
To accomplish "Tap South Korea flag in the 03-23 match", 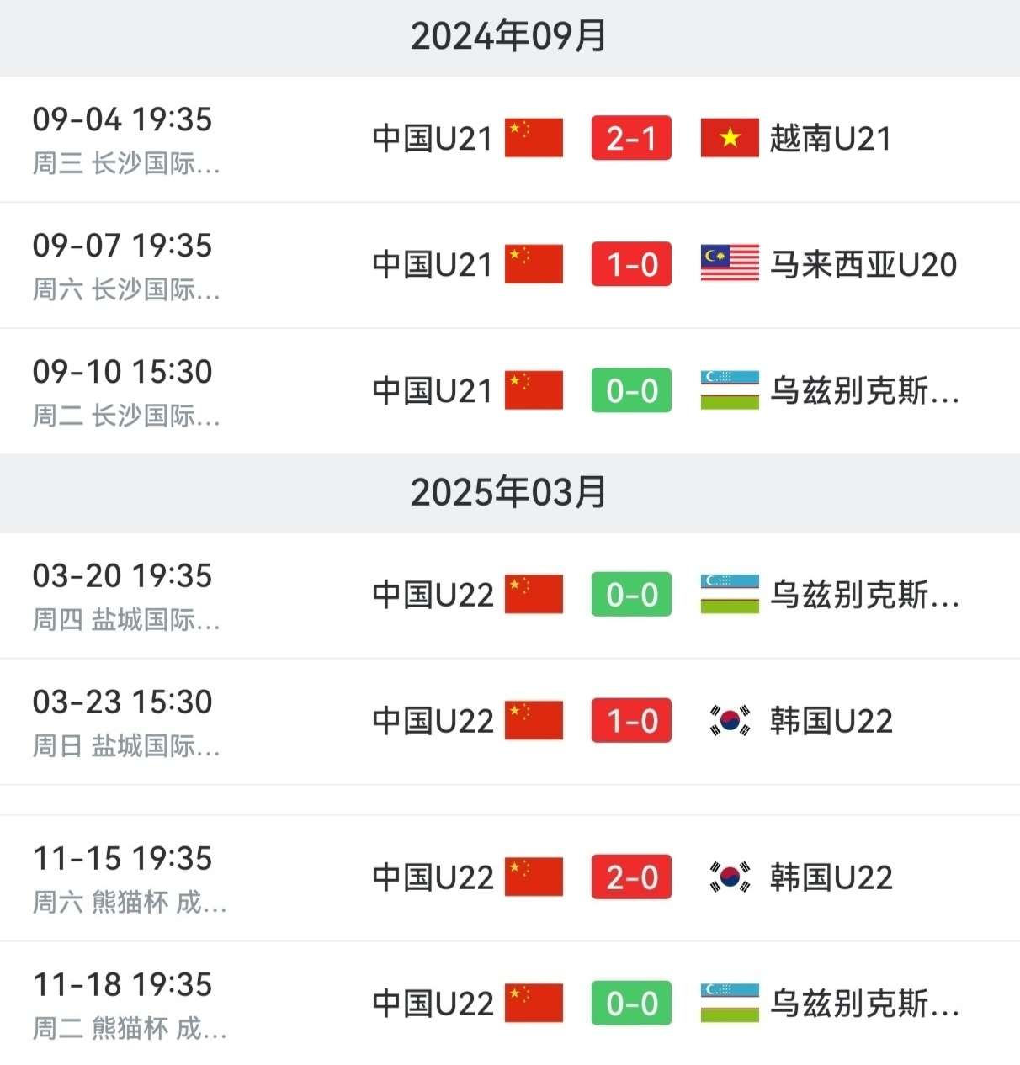I will 730,721.
